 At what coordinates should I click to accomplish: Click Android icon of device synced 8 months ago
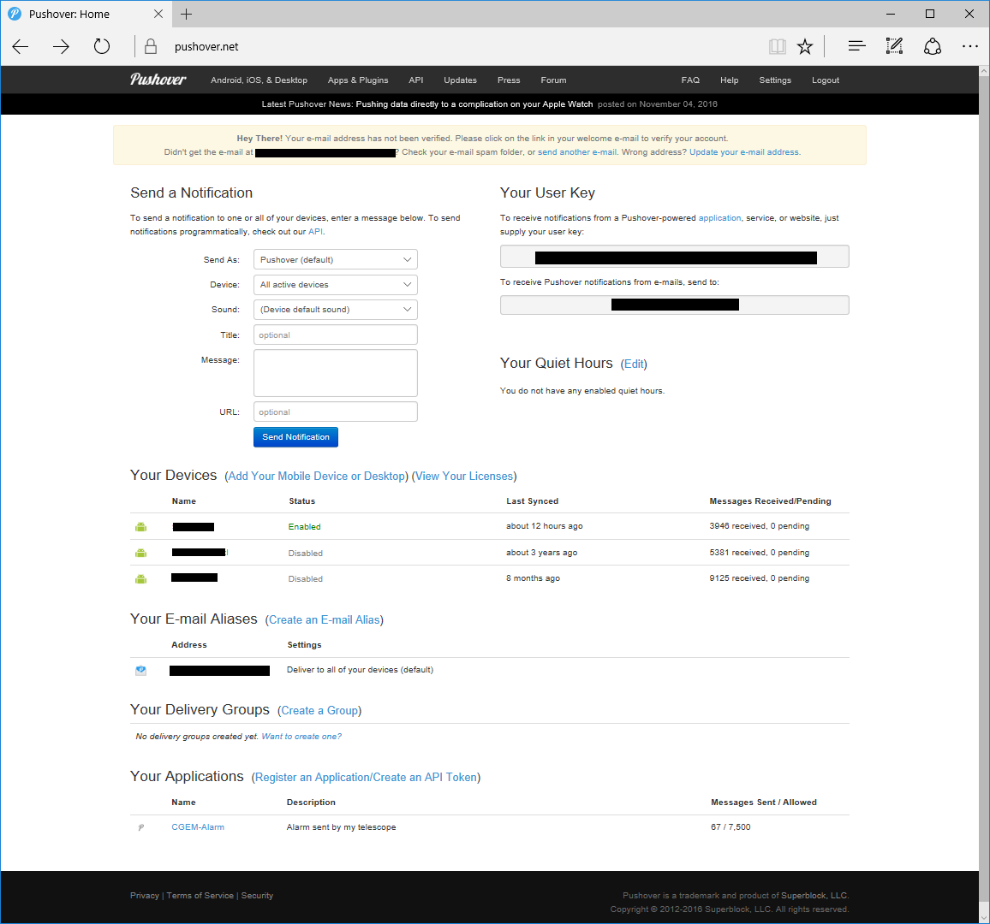pyautogui.click(x=140, y=579)
